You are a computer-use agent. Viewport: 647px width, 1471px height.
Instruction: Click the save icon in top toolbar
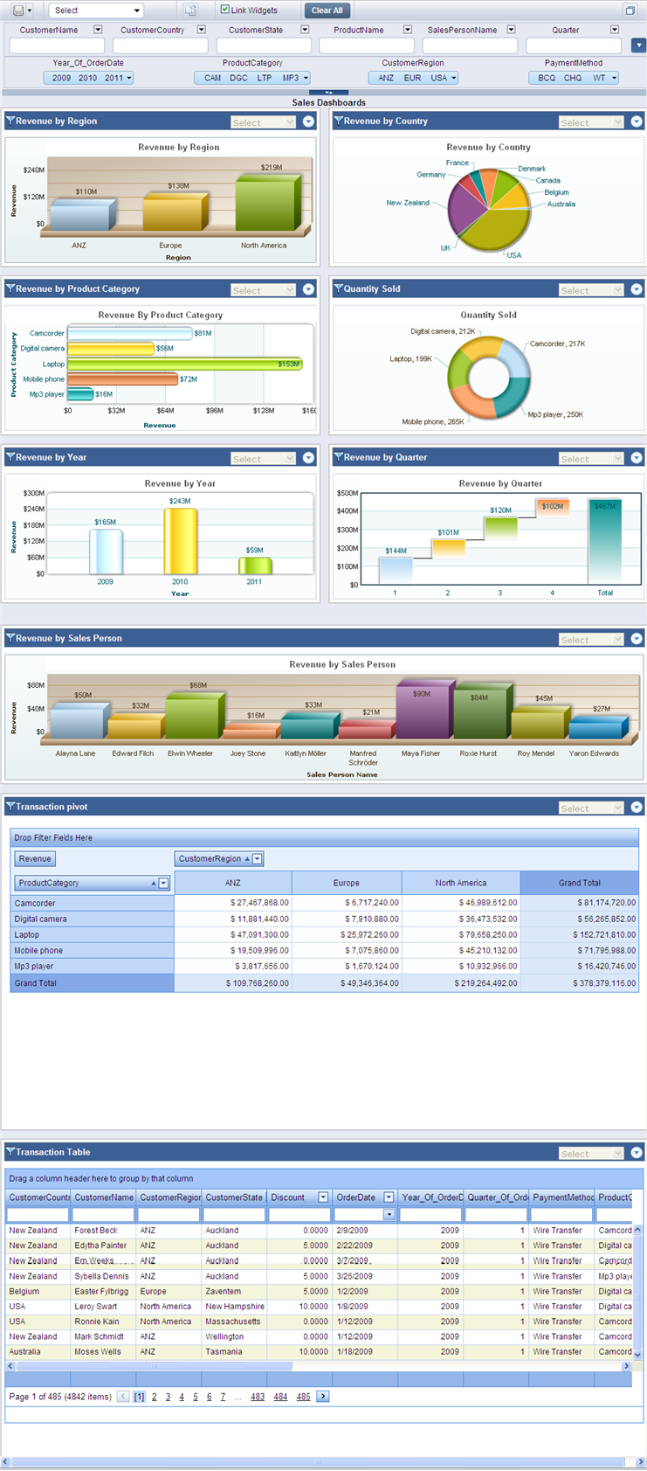point(18,10)
